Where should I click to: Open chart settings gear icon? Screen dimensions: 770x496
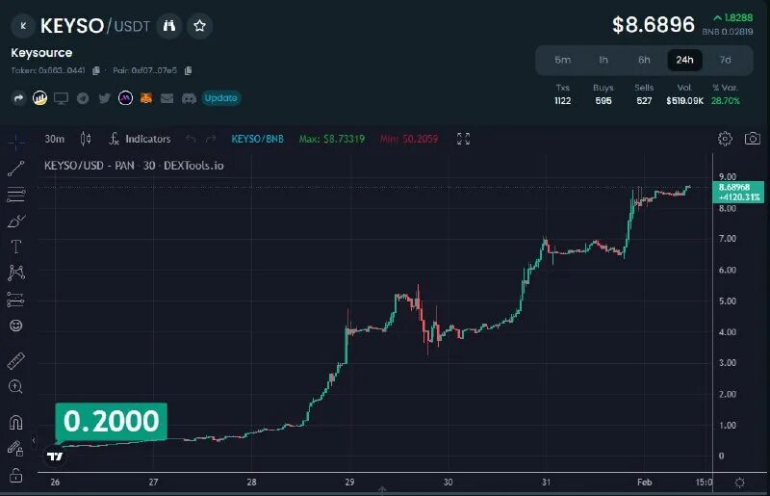[725, 139]
